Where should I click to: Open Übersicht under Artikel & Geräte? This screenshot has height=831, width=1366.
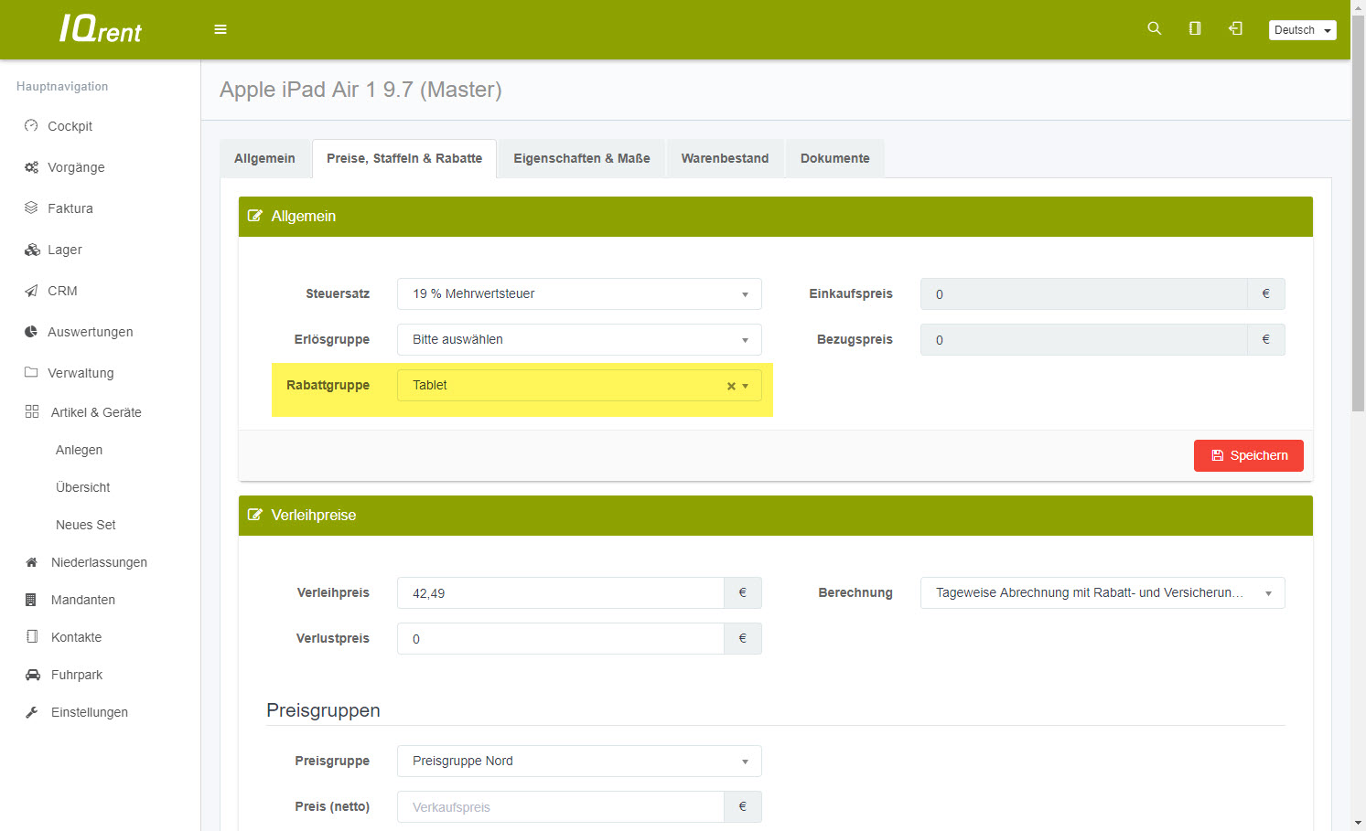click(82, 487)
